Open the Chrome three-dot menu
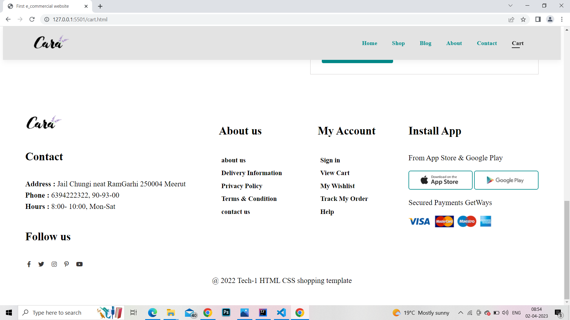570x320 pixels. point(562,19)
